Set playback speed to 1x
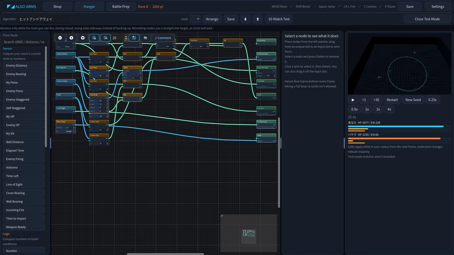Viewport: 454px width, 255px height. click(367, 109)
